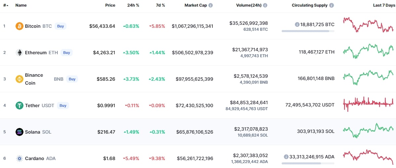Click the Binance Coin logo icon

coord(20,79)
